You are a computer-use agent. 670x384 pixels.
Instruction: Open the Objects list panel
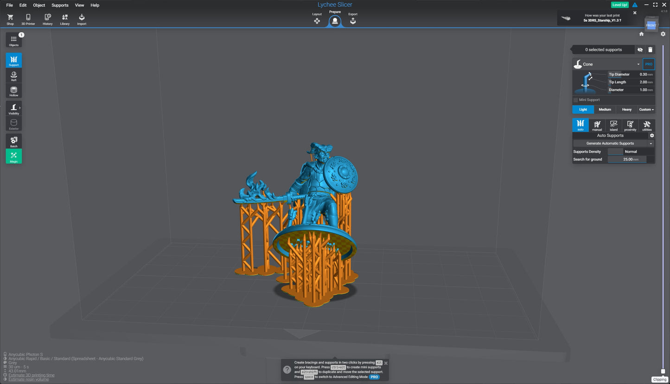(14, 40)
